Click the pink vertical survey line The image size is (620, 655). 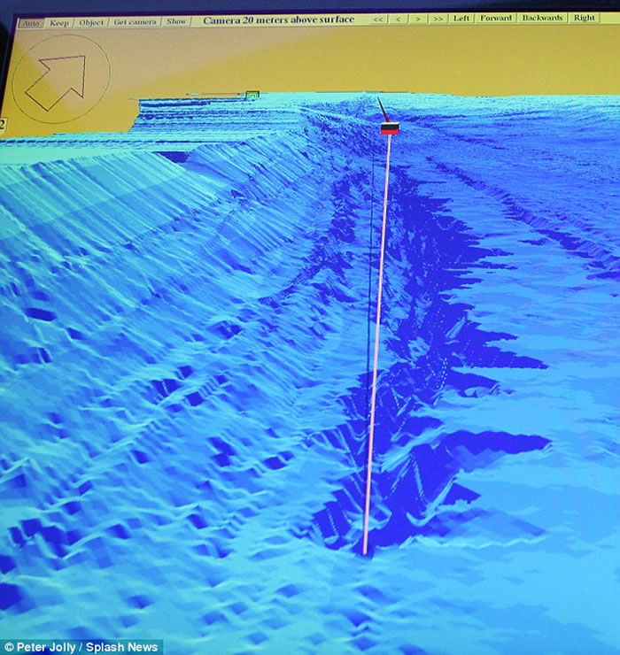coord(376,354)
